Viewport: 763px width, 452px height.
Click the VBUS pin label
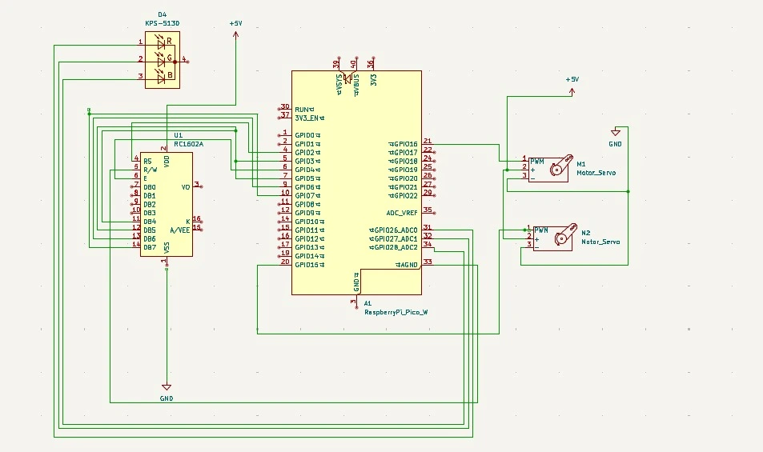356,85
